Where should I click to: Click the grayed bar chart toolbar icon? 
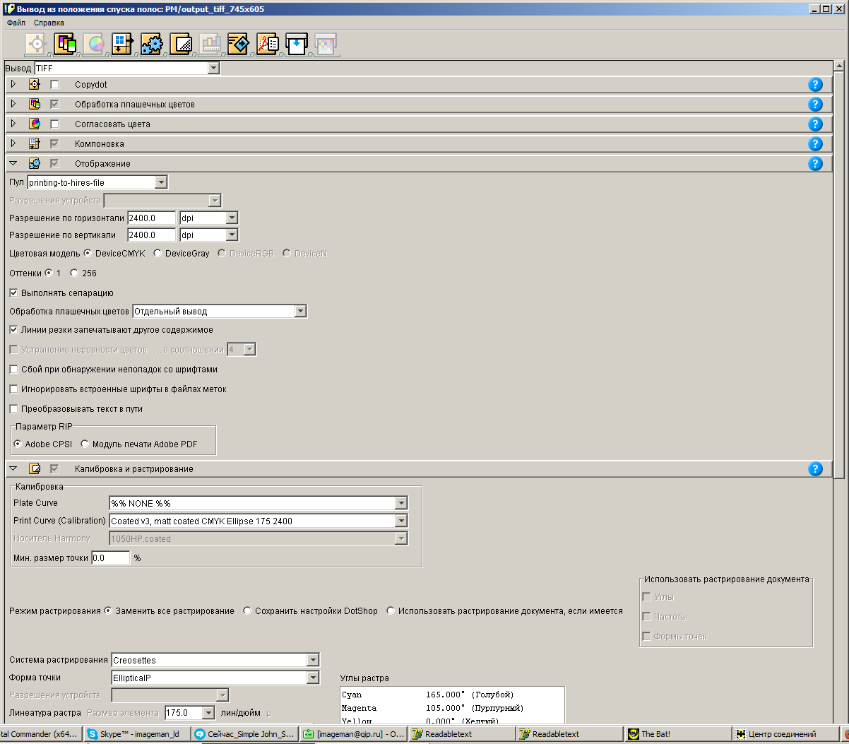pyautogui.click(x=210, y=44)
